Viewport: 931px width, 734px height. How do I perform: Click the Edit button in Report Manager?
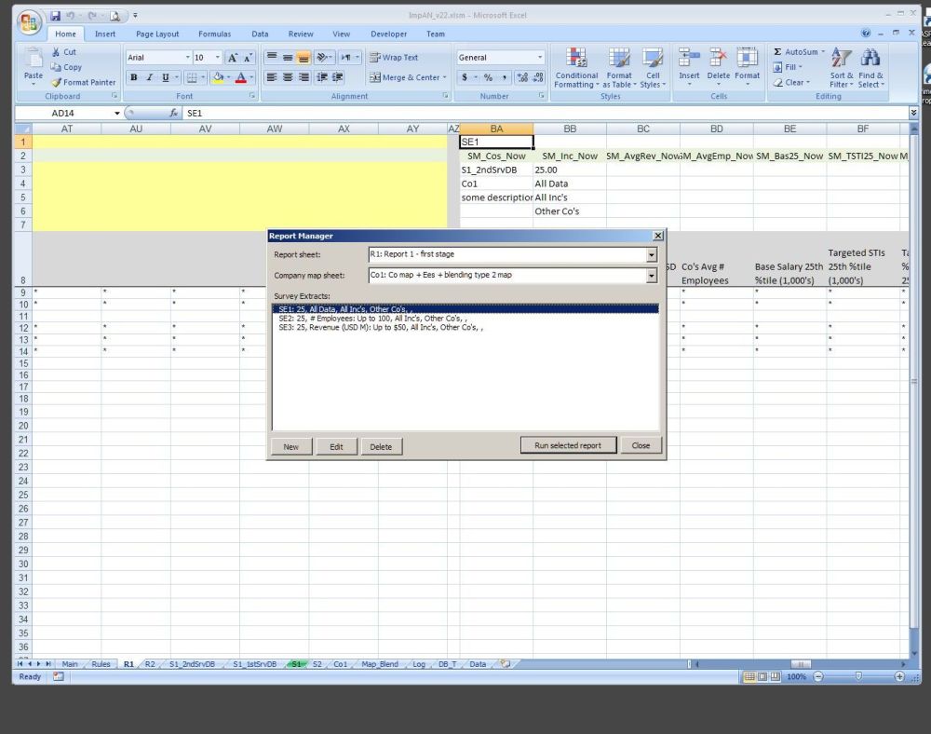coord(336,446)
